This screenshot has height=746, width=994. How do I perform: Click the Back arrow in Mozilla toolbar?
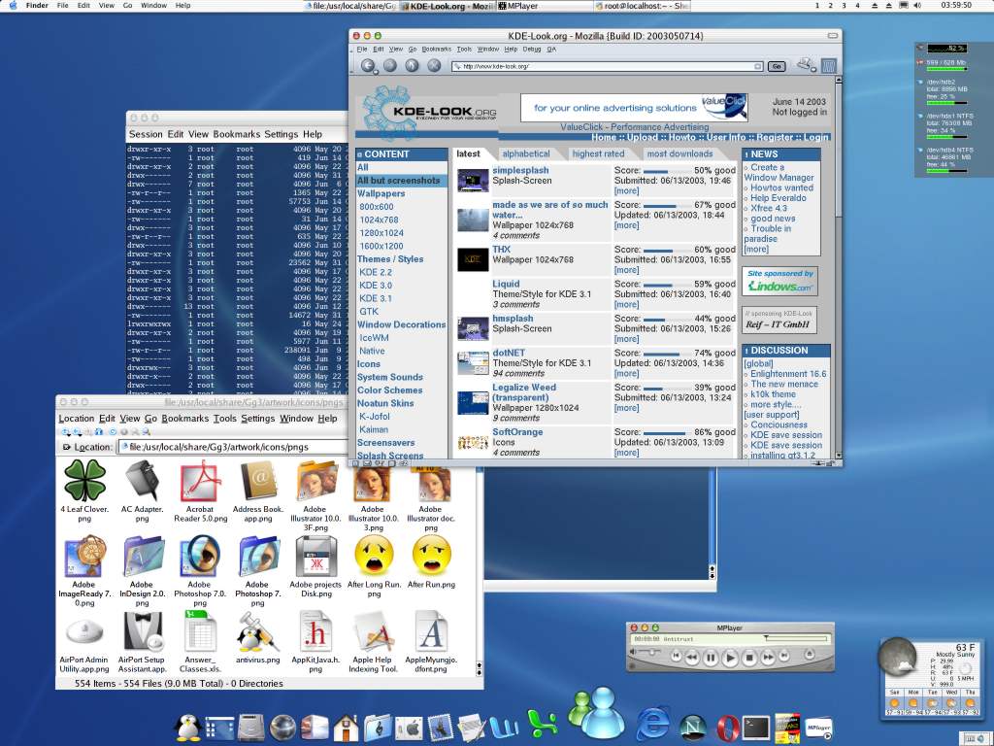pyautogui.click(x=367, y=65)
